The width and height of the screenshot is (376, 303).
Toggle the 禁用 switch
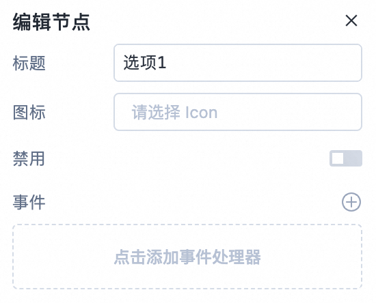click(345, 158)
